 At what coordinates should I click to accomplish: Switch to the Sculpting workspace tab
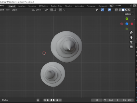pyautogui.click(x=32, y=6)
